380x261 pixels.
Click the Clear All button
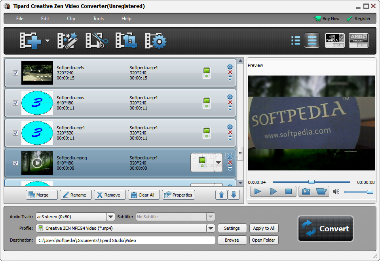[144, 195]
